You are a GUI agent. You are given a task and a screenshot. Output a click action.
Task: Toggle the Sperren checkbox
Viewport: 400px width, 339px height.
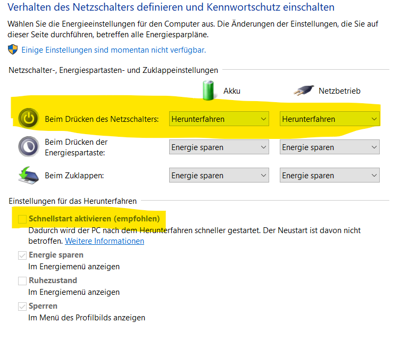[x=22, y=307]
